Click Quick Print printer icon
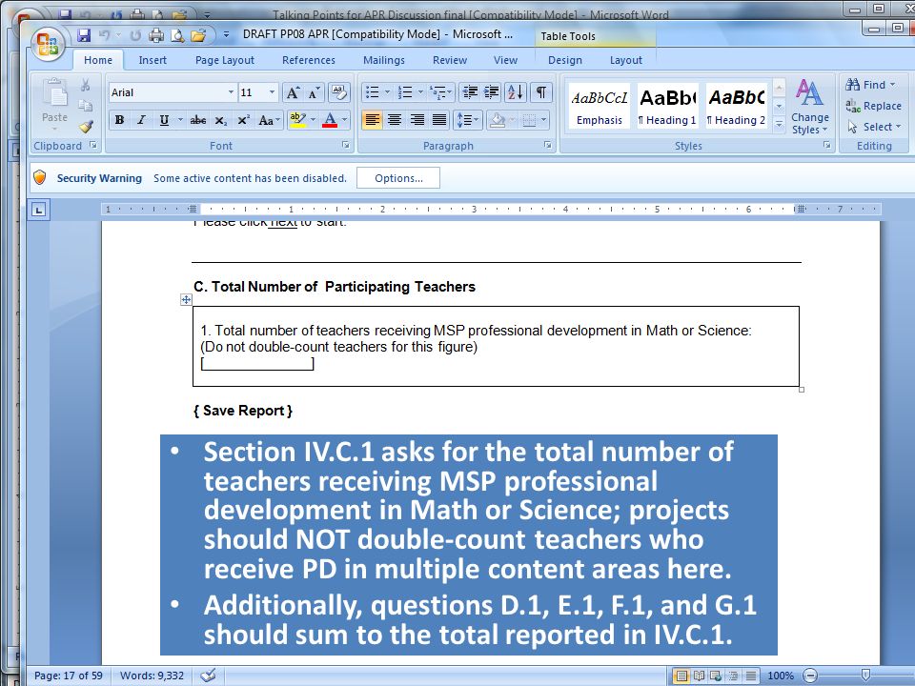Viewport: 915px width, 686px height. tap(155, 35)
